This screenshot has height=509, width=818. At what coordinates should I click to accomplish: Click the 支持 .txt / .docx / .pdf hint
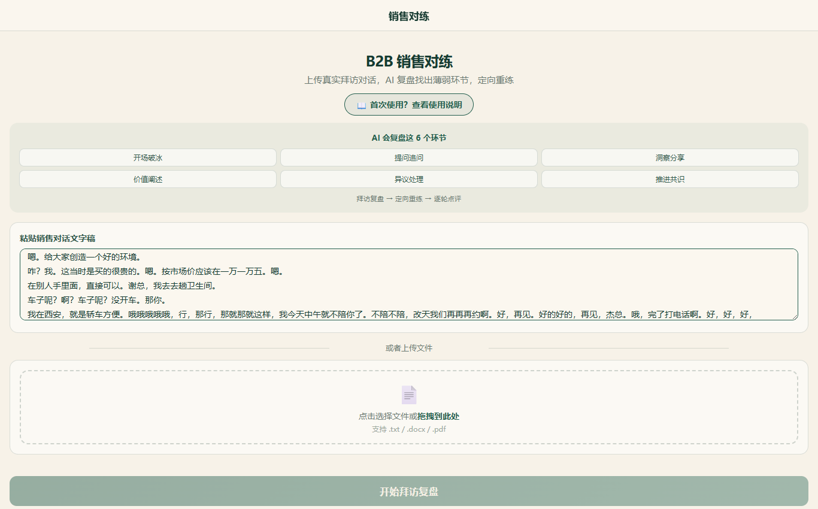click(x=409, y=429)
